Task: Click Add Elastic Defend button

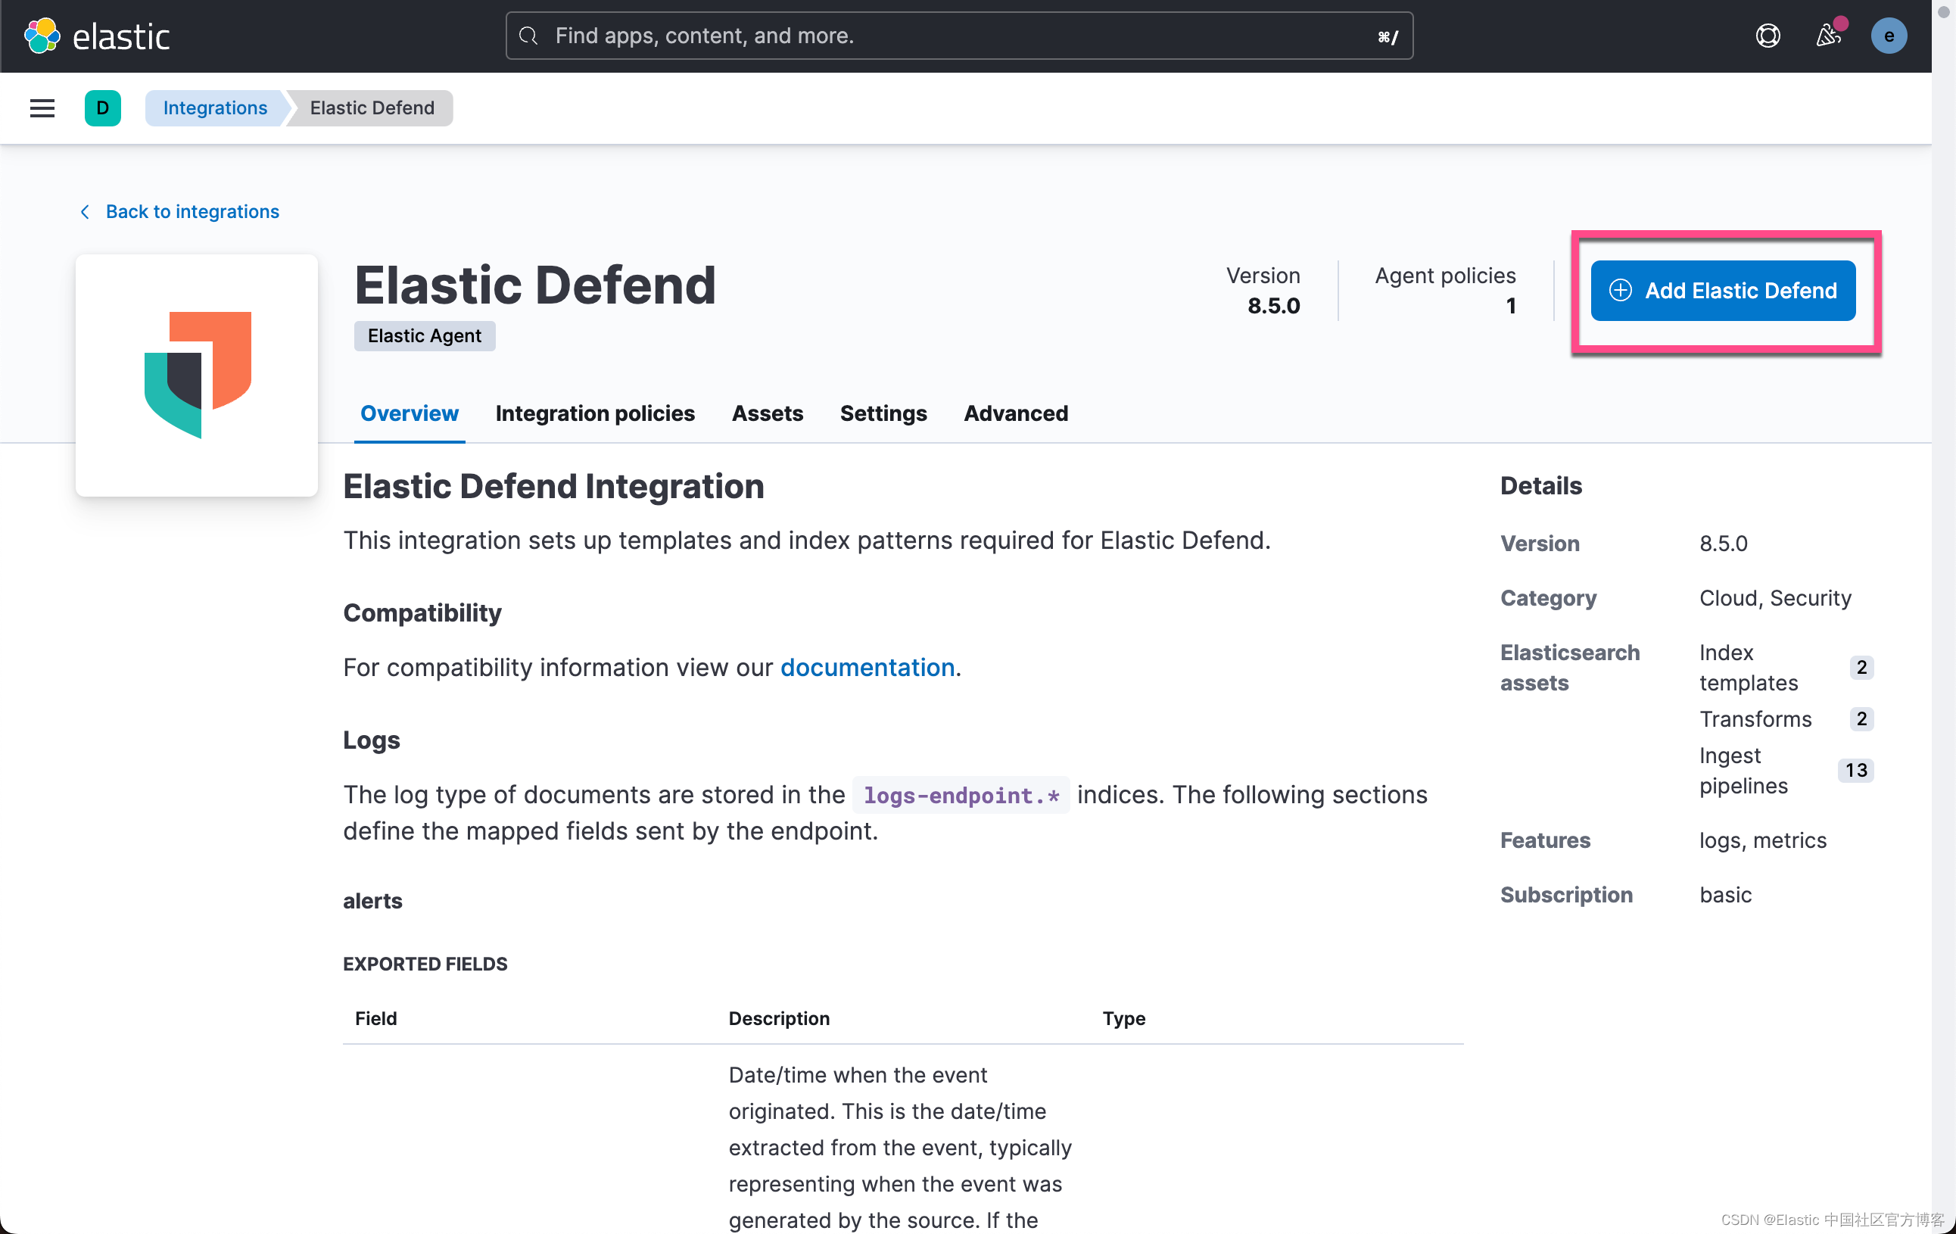Action: click(1723, 290)
